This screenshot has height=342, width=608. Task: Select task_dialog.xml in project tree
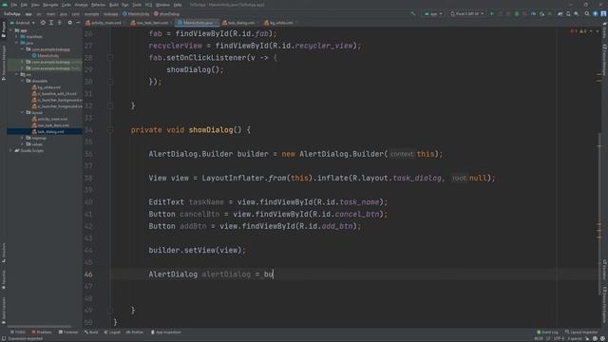point(48,131)
